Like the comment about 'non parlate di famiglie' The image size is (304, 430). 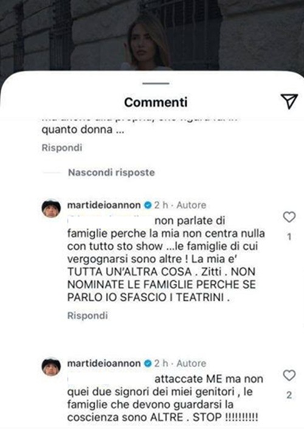point(289,217)
